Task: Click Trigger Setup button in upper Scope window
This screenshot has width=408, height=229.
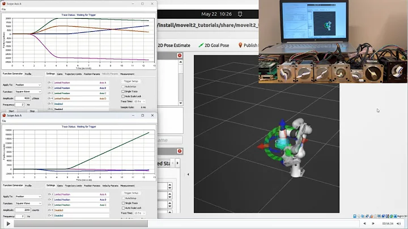Action: coord(131,81)
